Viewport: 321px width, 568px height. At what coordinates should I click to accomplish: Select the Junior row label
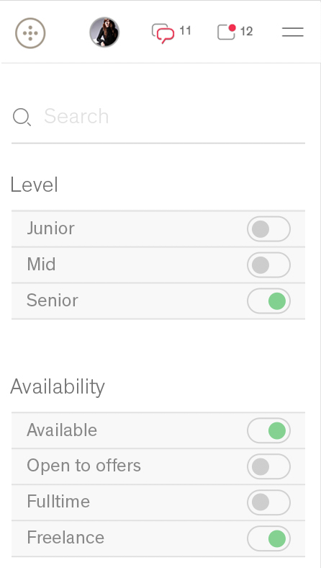click(x=50, y=228)
